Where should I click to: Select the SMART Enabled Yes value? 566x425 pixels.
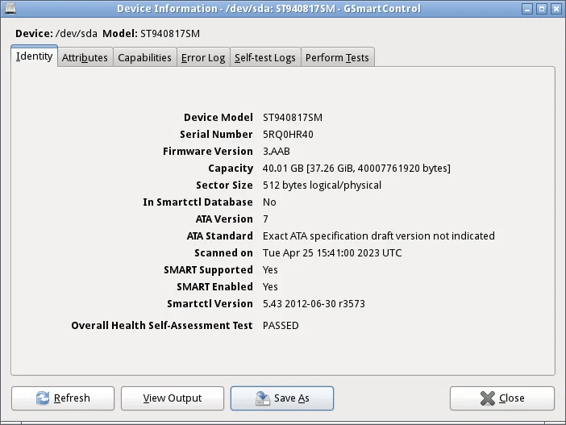(270, 287)
